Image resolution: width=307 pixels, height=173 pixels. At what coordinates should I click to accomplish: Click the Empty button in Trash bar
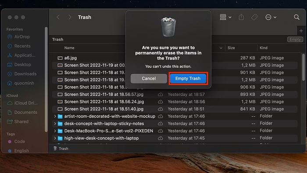tap(295, 40)
